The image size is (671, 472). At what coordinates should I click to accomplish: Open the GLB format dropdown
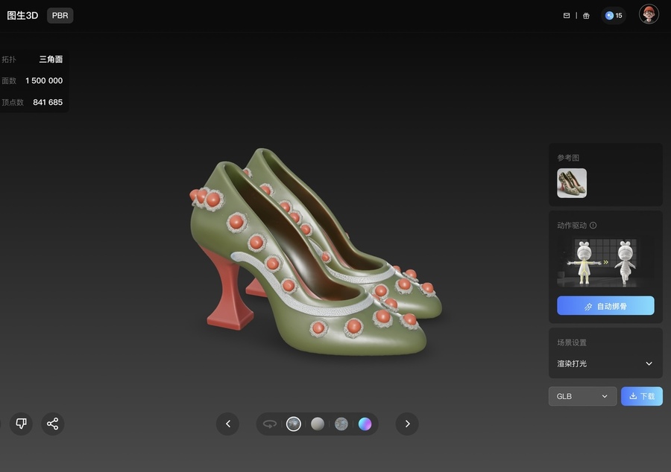tap(582, 396)
